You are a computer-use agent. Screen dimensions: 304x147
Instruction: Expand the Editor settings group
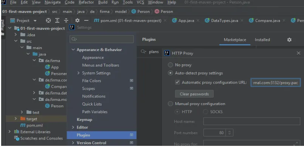pos(73,127)
